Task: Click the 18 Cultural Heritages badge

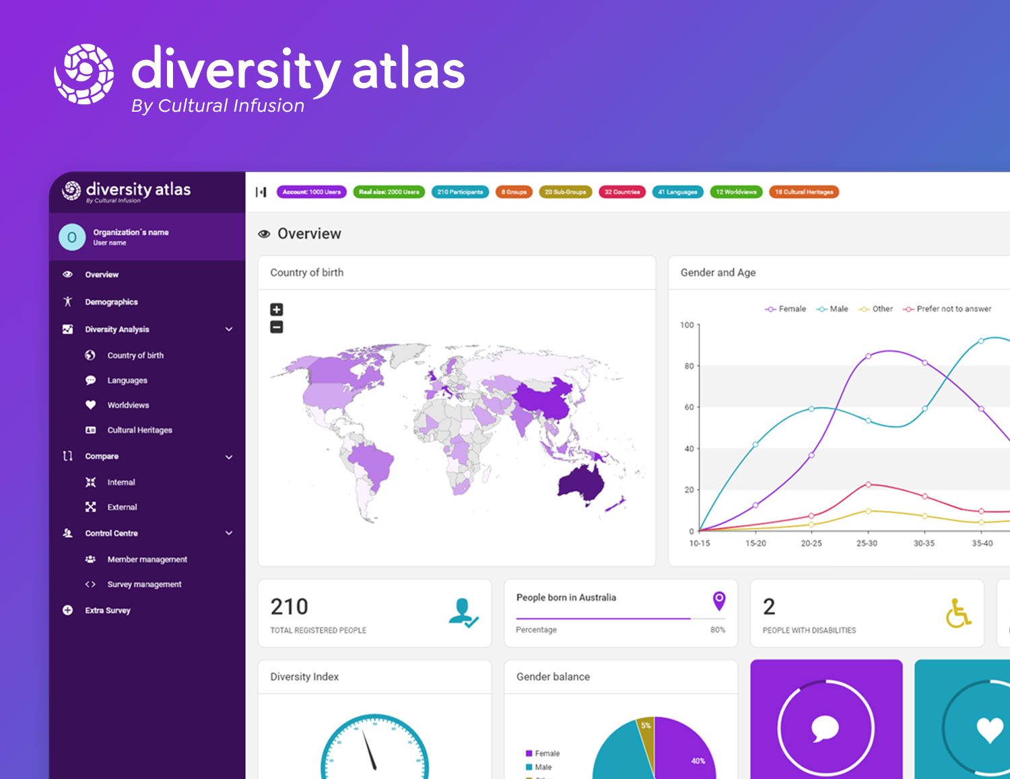Action: click(x=804, y=192)
